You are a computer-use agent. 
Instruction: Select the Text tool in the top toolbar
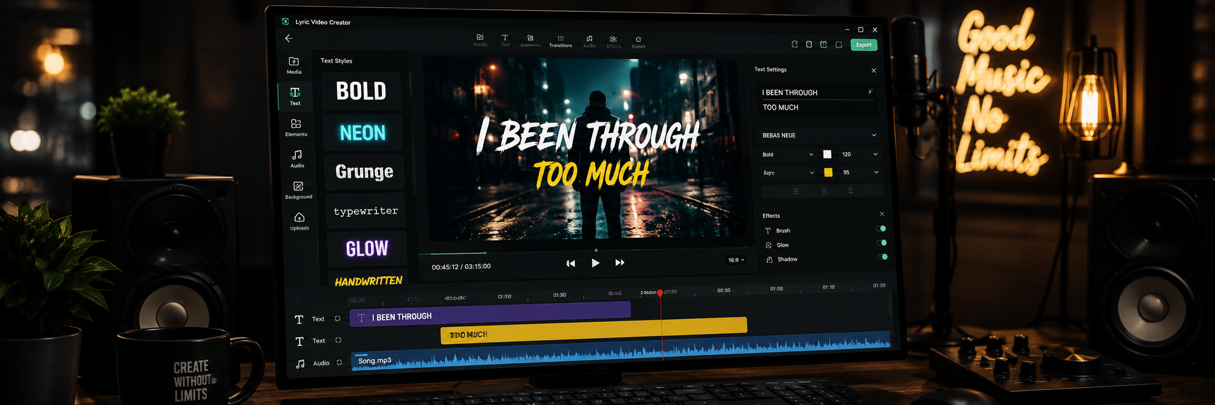coord(505,40)
